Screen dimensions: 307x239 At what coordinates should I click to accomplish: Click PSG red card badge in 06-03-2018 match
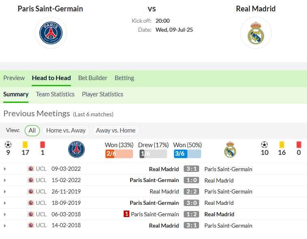(x=127, y=214)
